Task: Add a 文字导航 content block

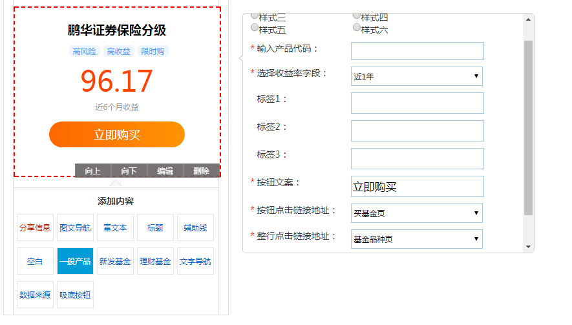Action: [196, 261]
